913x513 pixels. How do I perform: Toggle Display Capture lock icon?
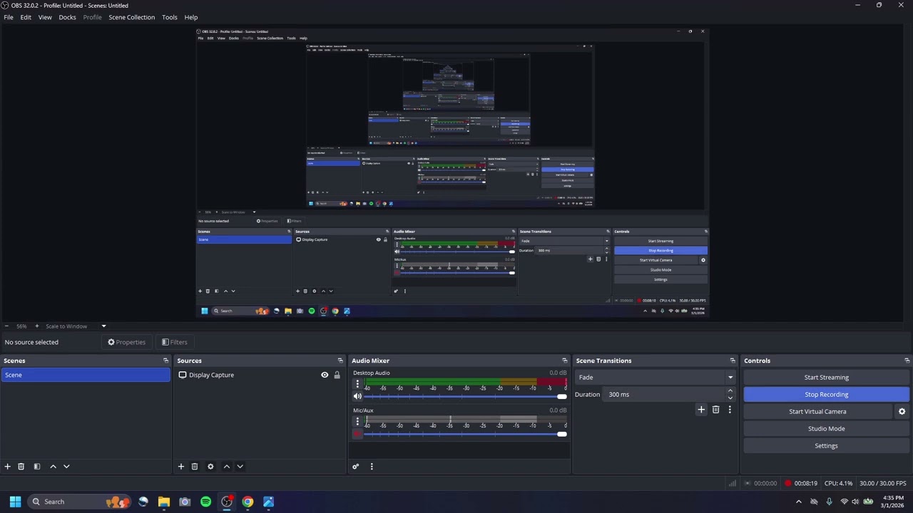[337, 375]
